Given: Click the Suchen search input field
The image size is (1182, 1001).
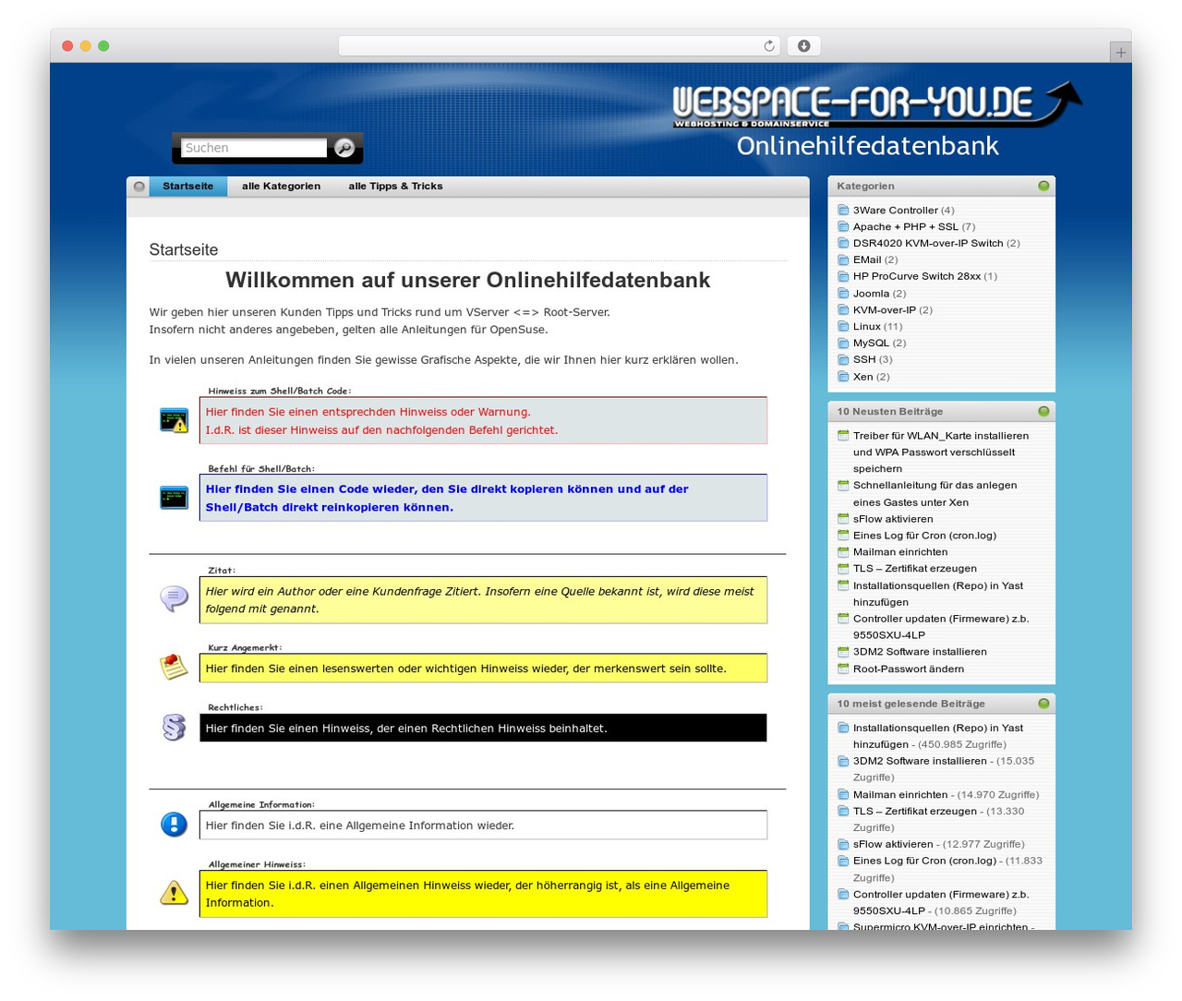Looking at the screenshot, I should [254, 148].
